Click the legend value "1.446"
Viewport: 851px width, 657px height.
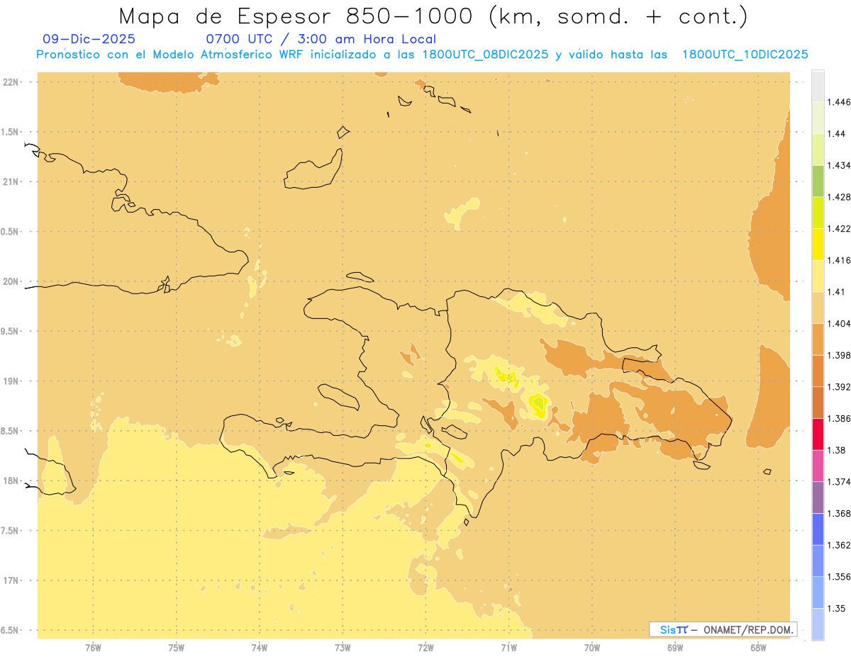840,102
